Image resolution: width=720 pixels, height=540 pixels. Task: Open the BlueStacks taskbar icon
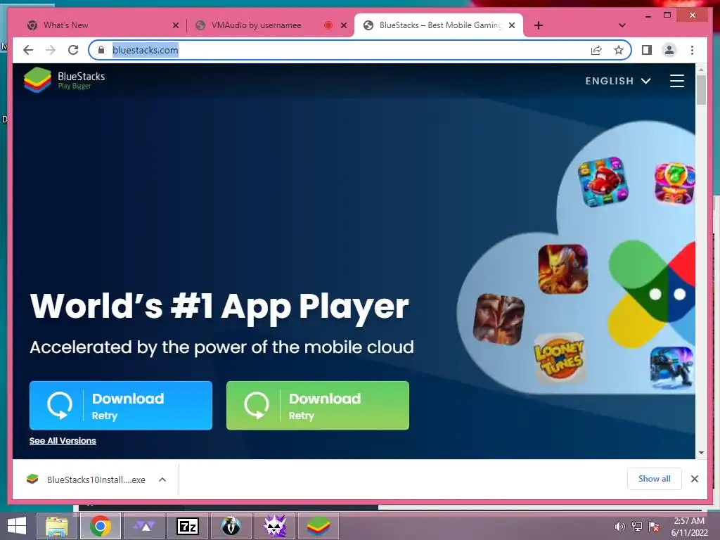click(319, 526)
